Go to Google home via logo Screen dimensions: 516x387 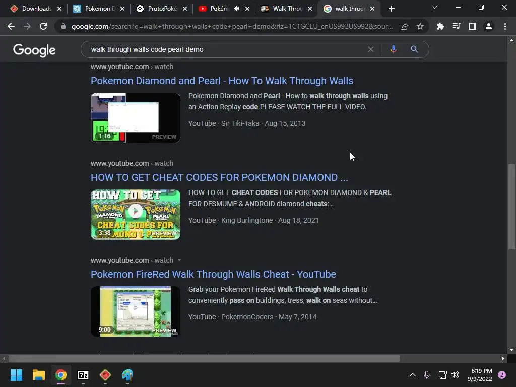pyautogui.click(x=34, y=50)
